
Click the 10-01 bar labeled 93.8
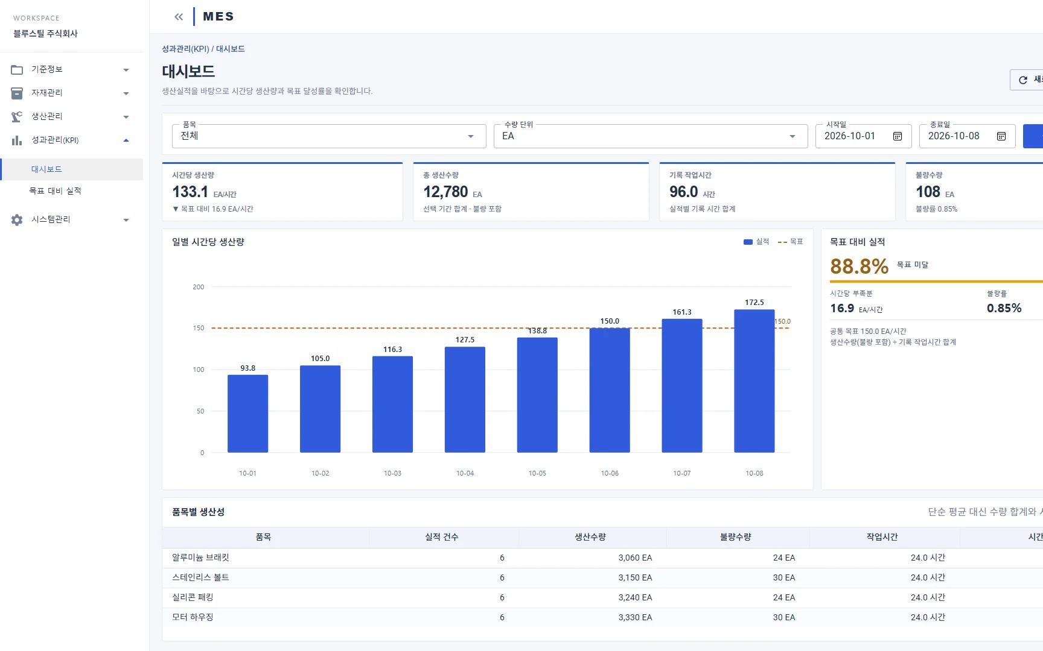click(x=247, y=414)
